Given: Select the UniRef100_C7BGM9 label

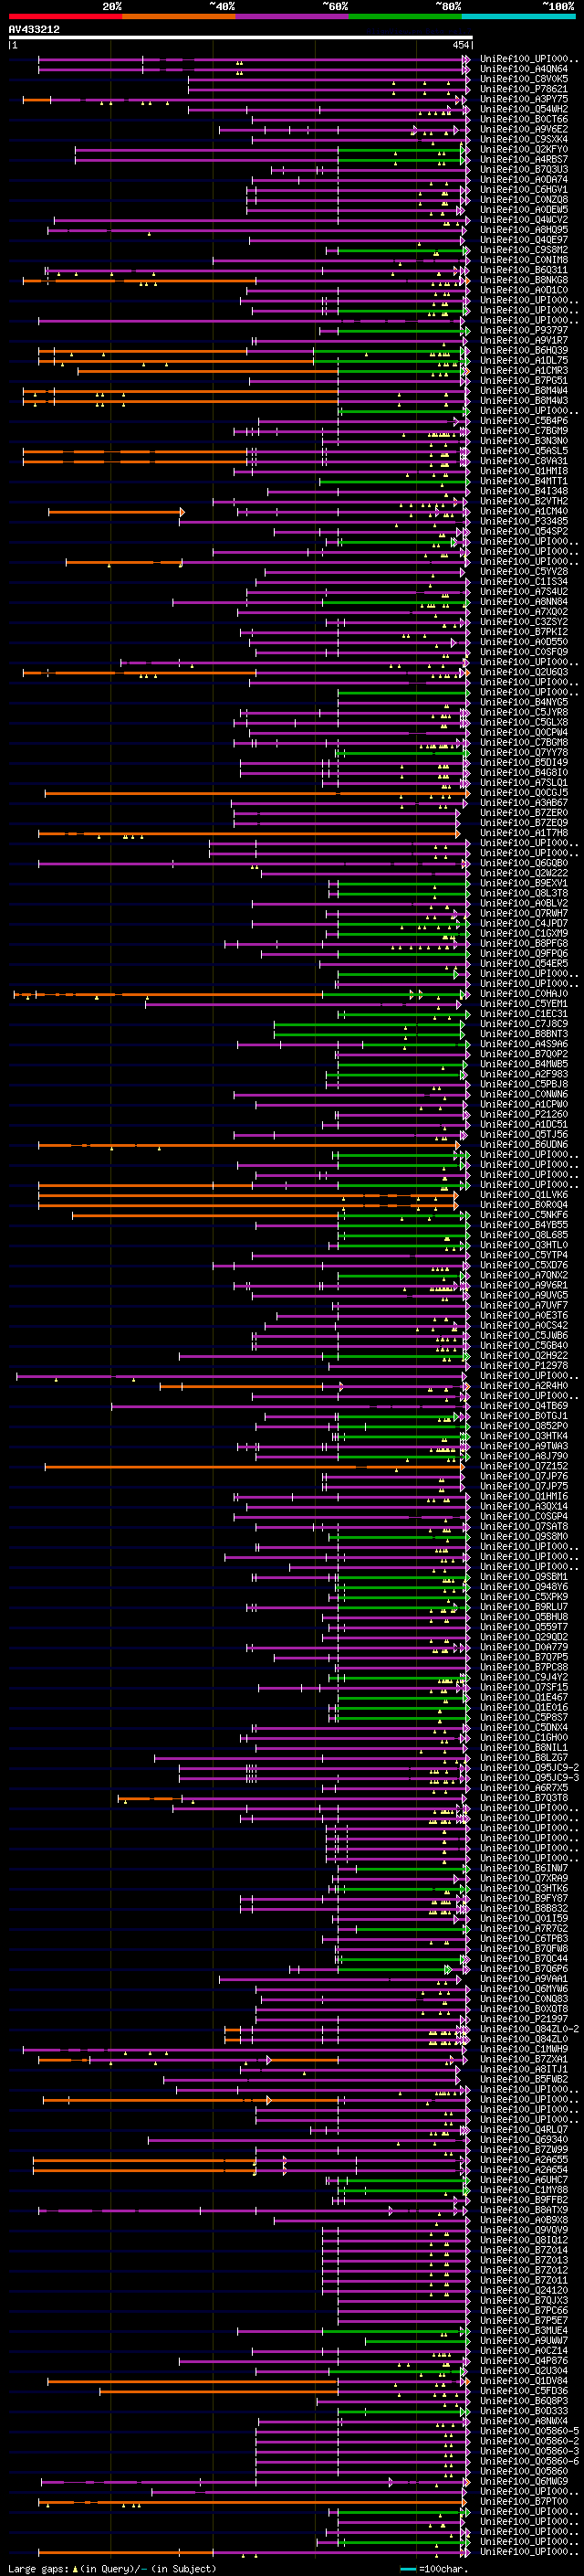Looking at the screenshot, I should tap(523, 431).
